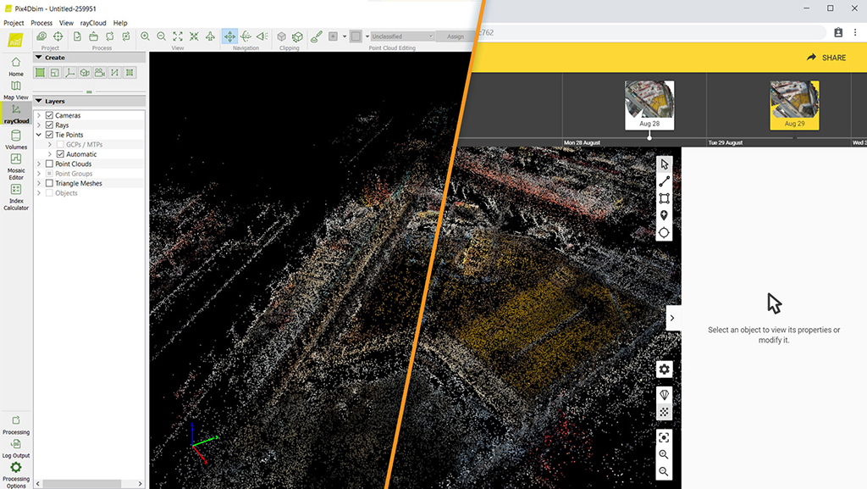The height and width of the screenshot is (489, 867).
Task: Open the Mosaic Editor
Action: pos(16,166)
